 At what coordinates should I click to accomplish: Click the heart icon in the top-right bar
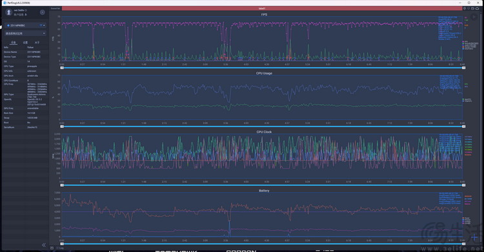coord(469,8)
